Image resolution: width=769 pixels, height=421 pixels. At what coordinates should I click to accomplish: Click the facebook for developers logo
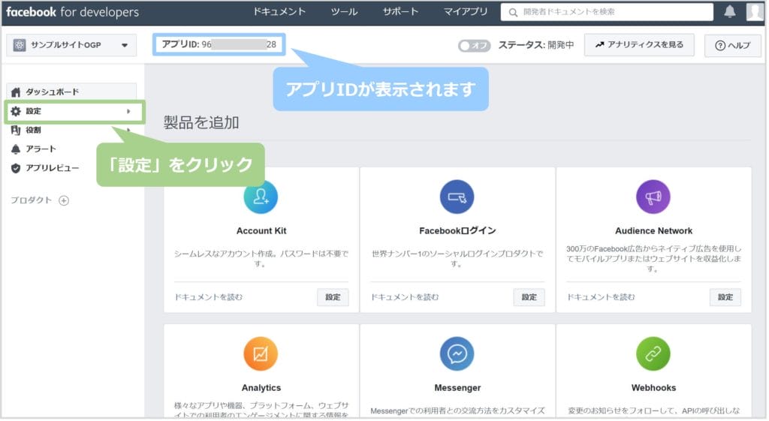[73, 12]
